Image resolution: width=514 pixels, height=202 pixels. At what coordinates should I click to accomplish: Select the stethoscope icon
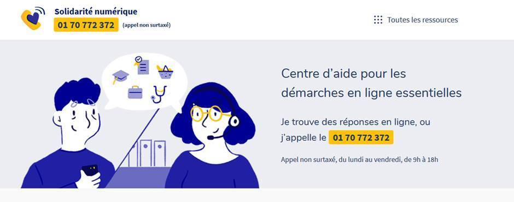tap(159, 94)
